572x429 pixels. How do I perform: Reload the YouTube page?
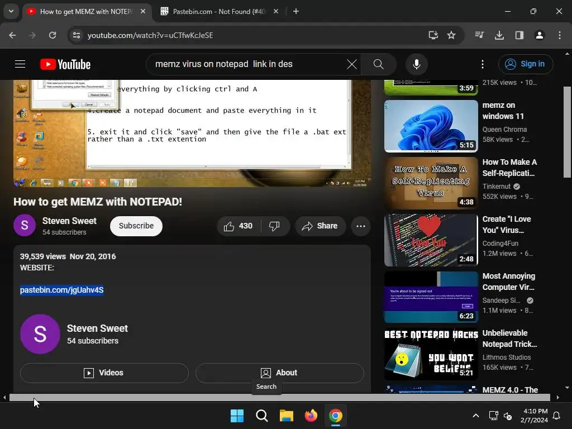(x=53, y=35)
